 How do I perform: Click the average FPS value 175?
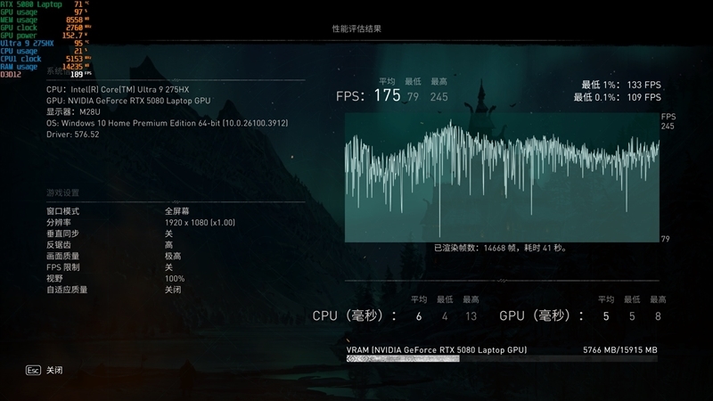pos(388,95)
